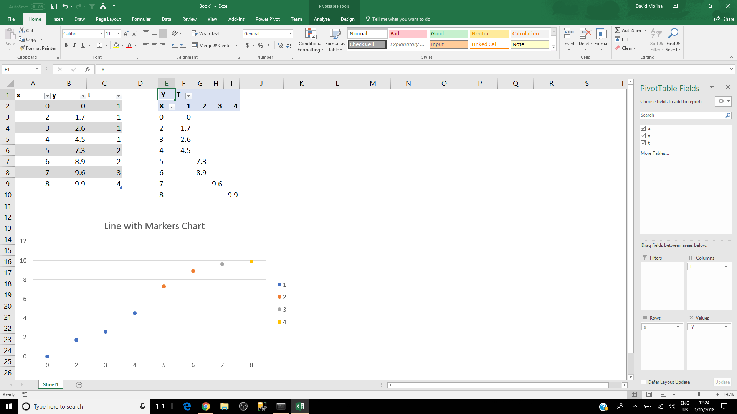
Task: Apply bold formatting with the B icon
Action: (66, 45)
